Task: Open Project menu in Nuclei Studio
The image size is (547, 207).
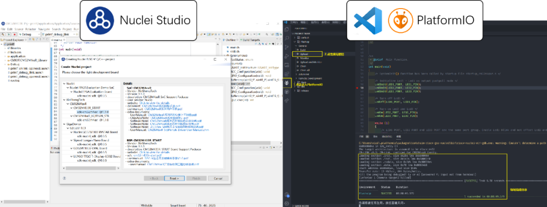Action: 67,29
